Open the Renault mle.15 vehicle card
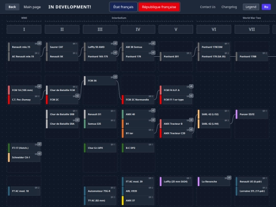This screenshot has height=207, width=276. [24, 47]
